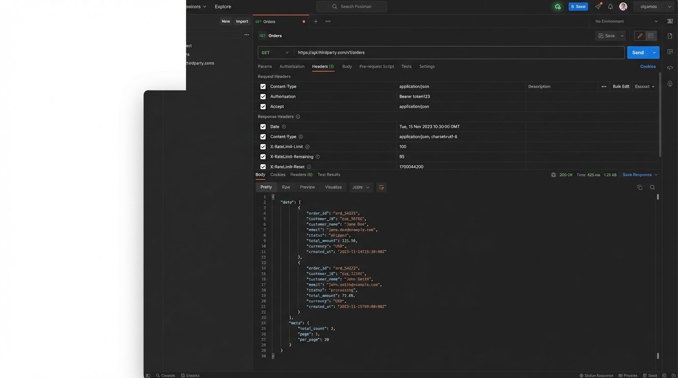
Task: Select the Test Results tab
Action: pos(329,175)
